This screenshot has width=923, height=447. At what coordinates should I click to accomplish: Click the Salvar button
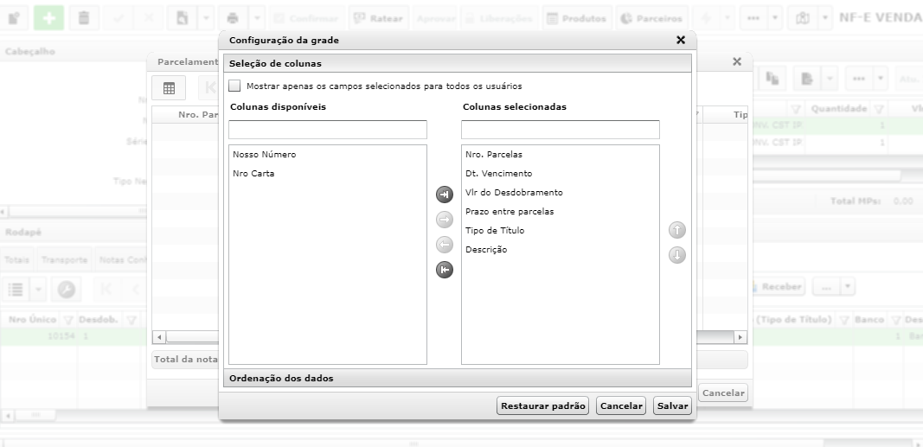[673, 405]
